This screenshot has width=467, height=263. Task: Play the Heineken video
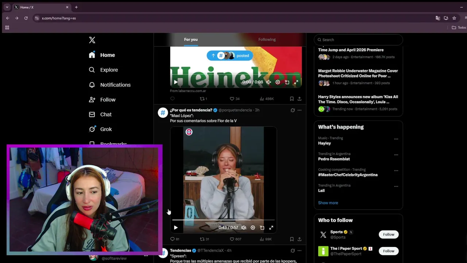(175, 82)
